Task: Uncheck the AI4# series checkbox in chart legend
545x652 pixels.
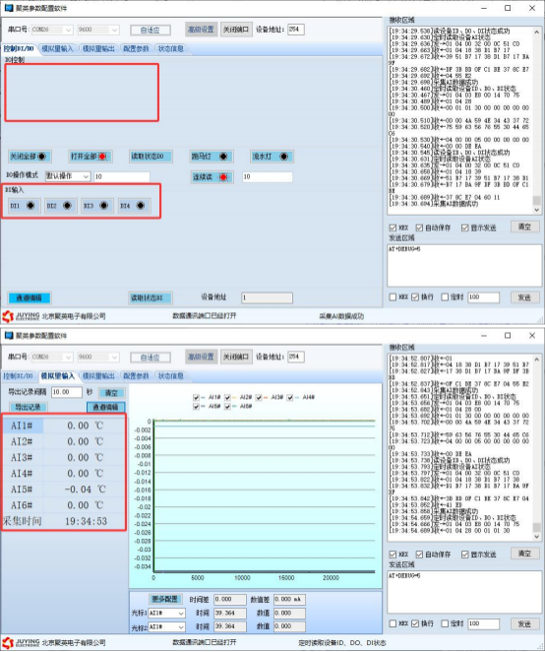Action: tap(290, 398)
